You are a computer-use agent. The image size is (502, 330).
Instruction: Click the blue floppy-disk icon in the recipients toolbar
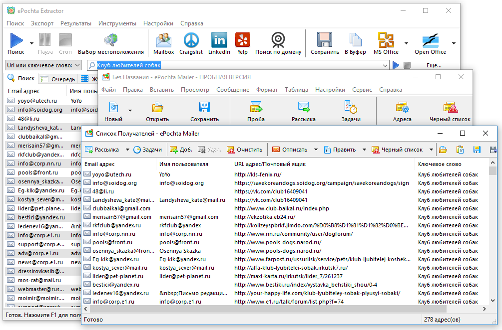pos(477,150)
